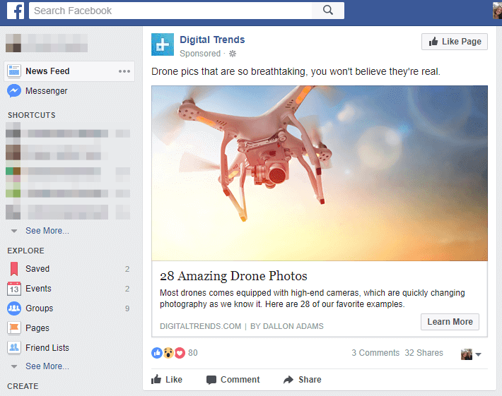The height and width of the screenshot is (396, 502).
Task: Click the Groups people icon
Action: tap(13, 308)
